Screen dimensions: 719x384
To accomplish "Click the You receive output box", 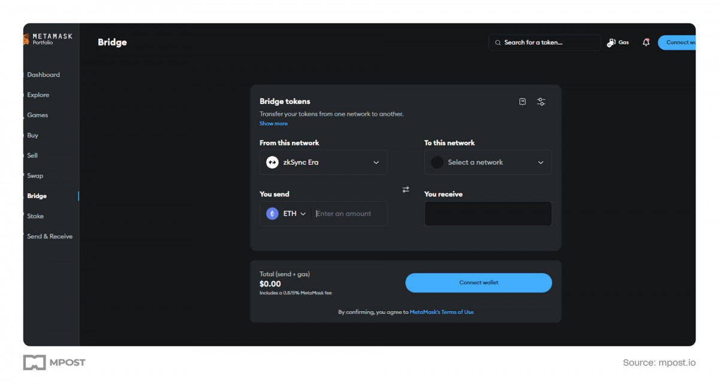I will click(488, 214).
